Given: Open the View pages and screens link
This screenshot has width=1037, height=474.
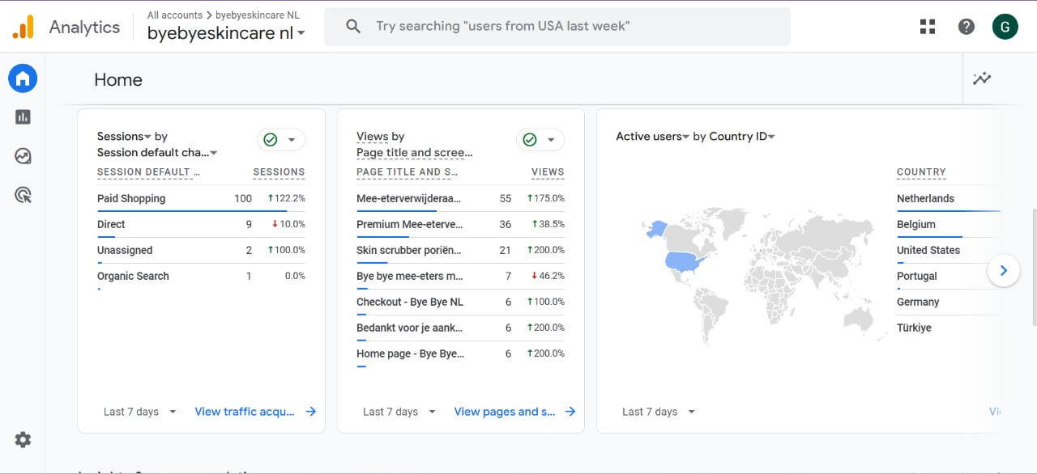Looking at the screenshot, I should pos(504,412).
